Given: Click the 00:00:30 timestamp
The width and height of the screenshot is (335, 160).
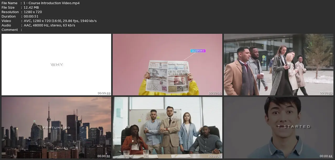Looking at the screenshot, I should [104, 156].
